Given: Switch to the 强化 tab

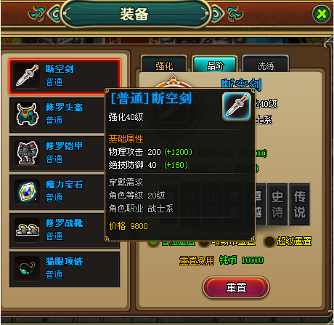Looking at the screenshot, I should click(164, 64).
